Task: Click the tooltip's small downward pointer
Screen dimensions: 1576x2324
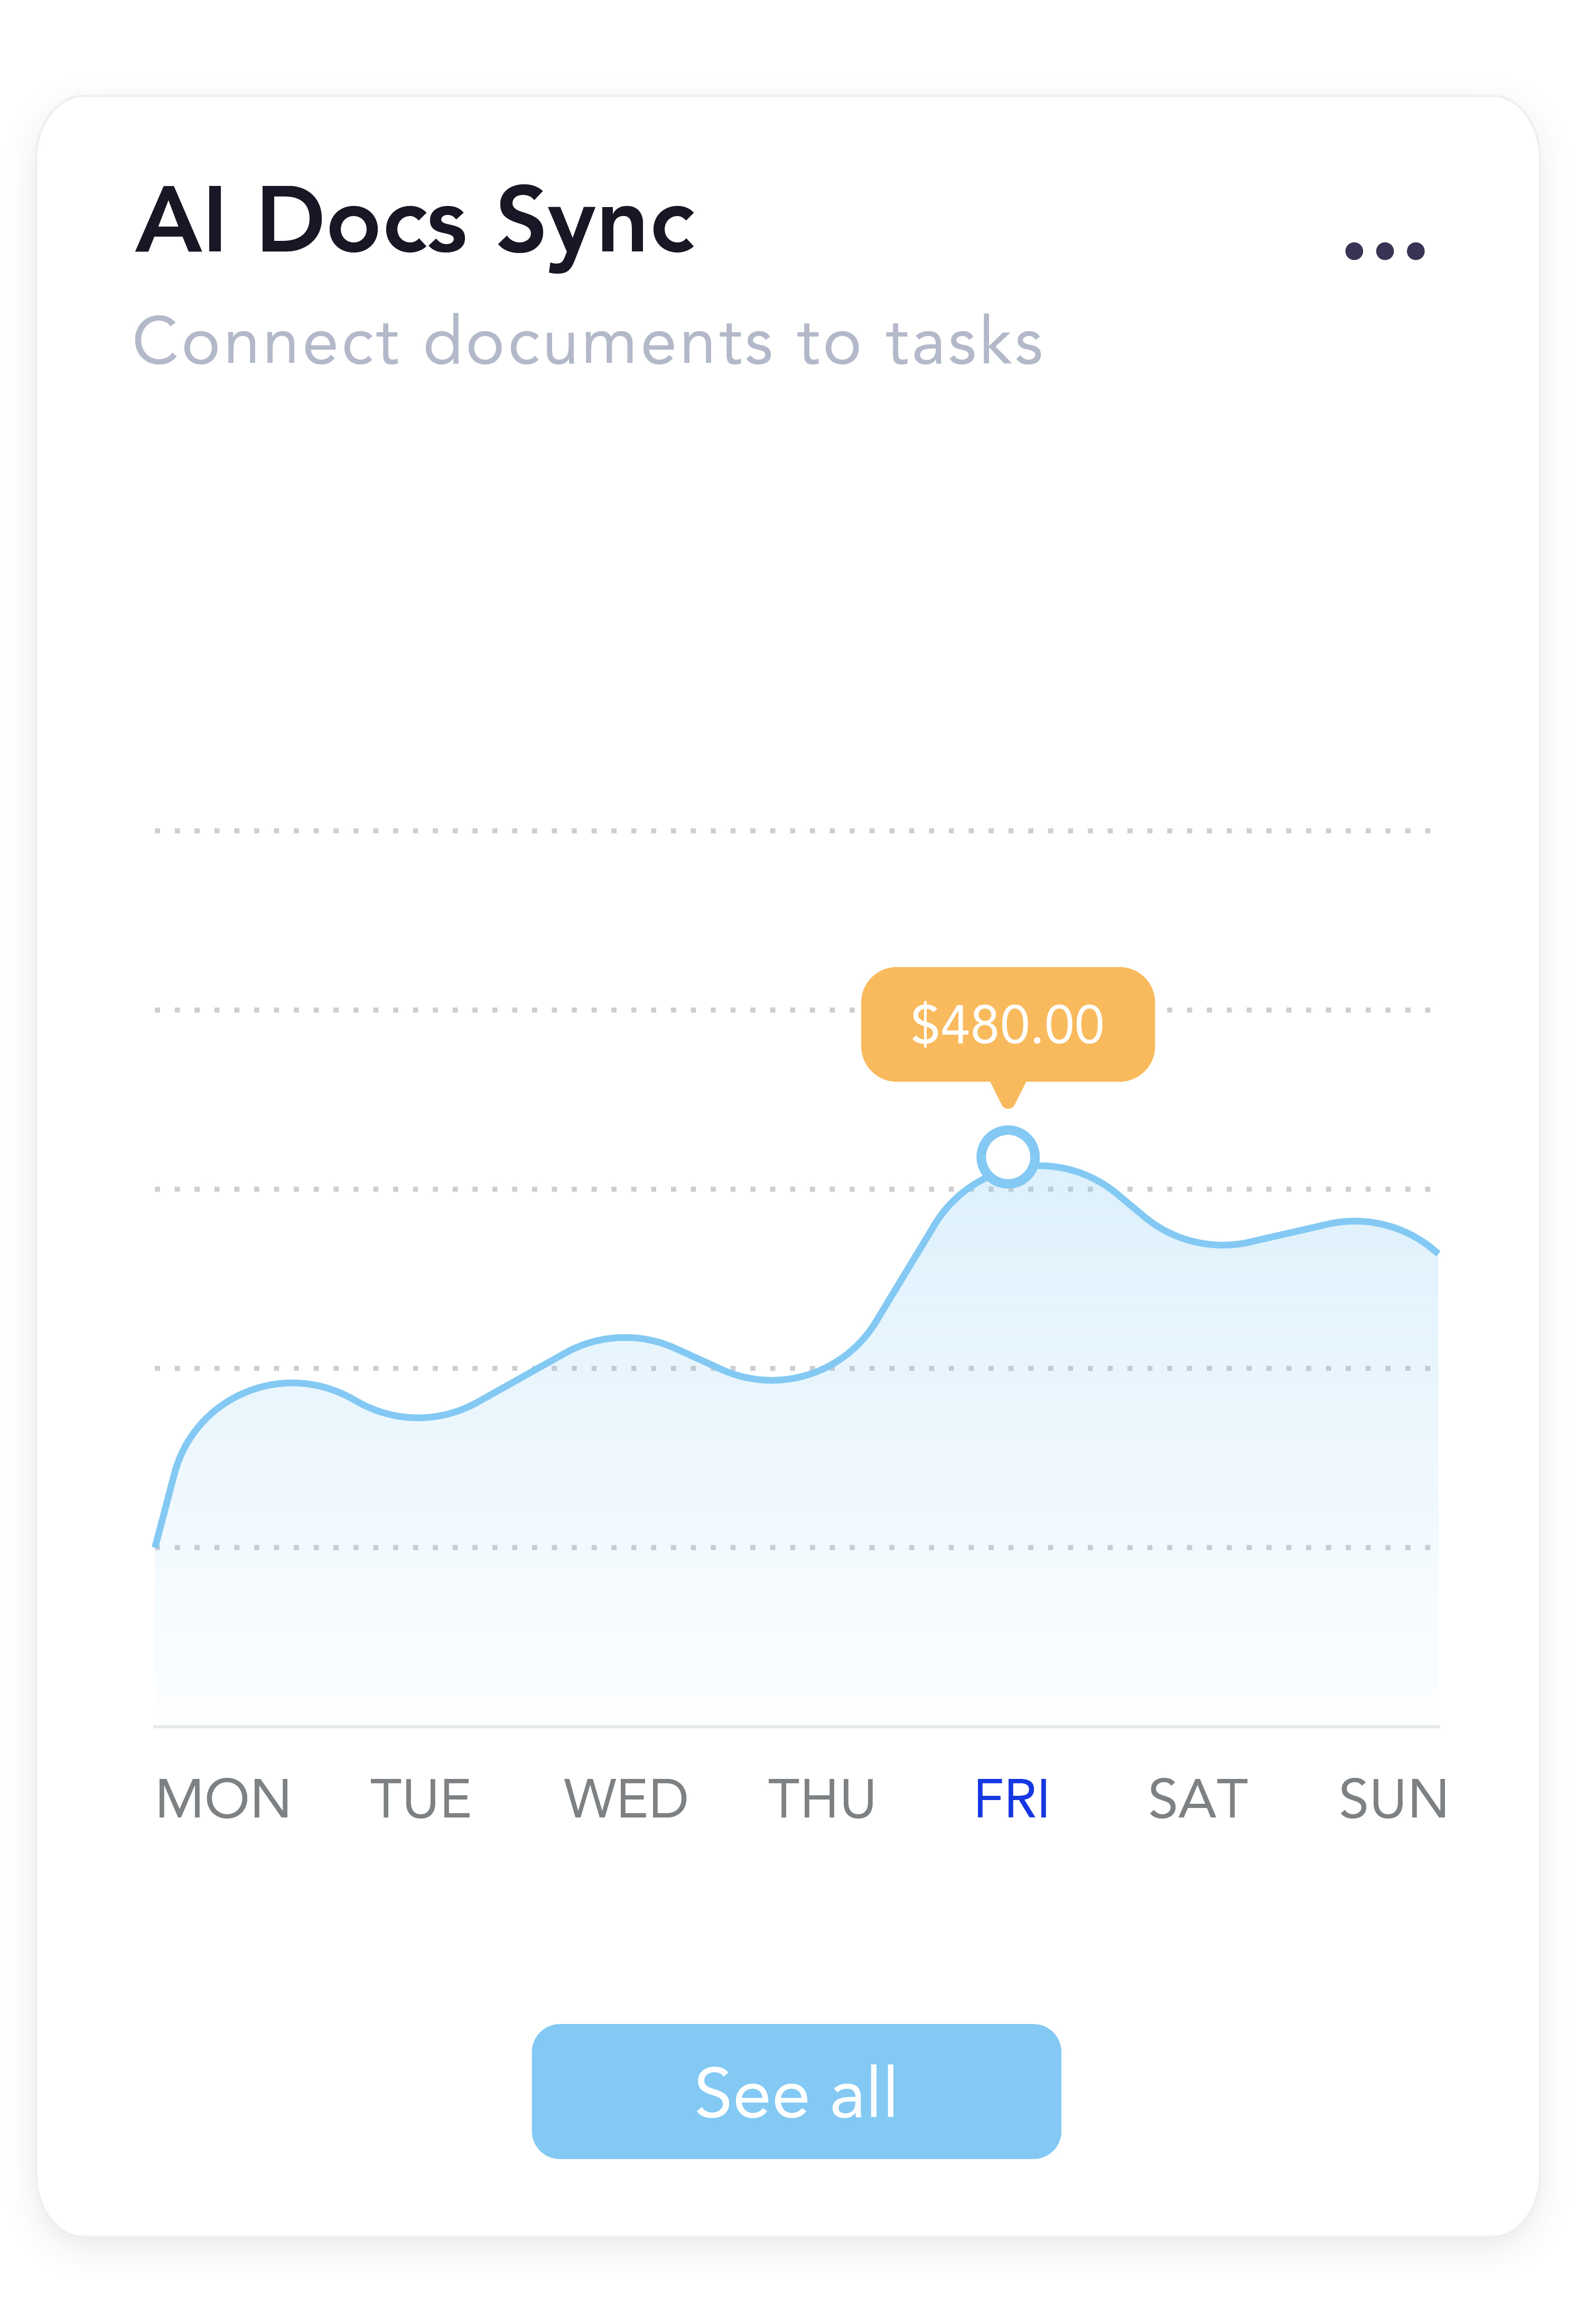Action: 1007,1096
